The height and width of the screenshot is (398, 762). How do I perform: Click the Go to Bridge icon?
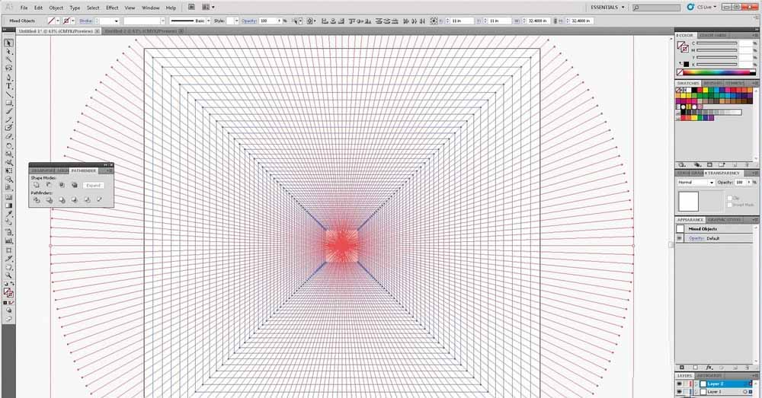point(191,8)
